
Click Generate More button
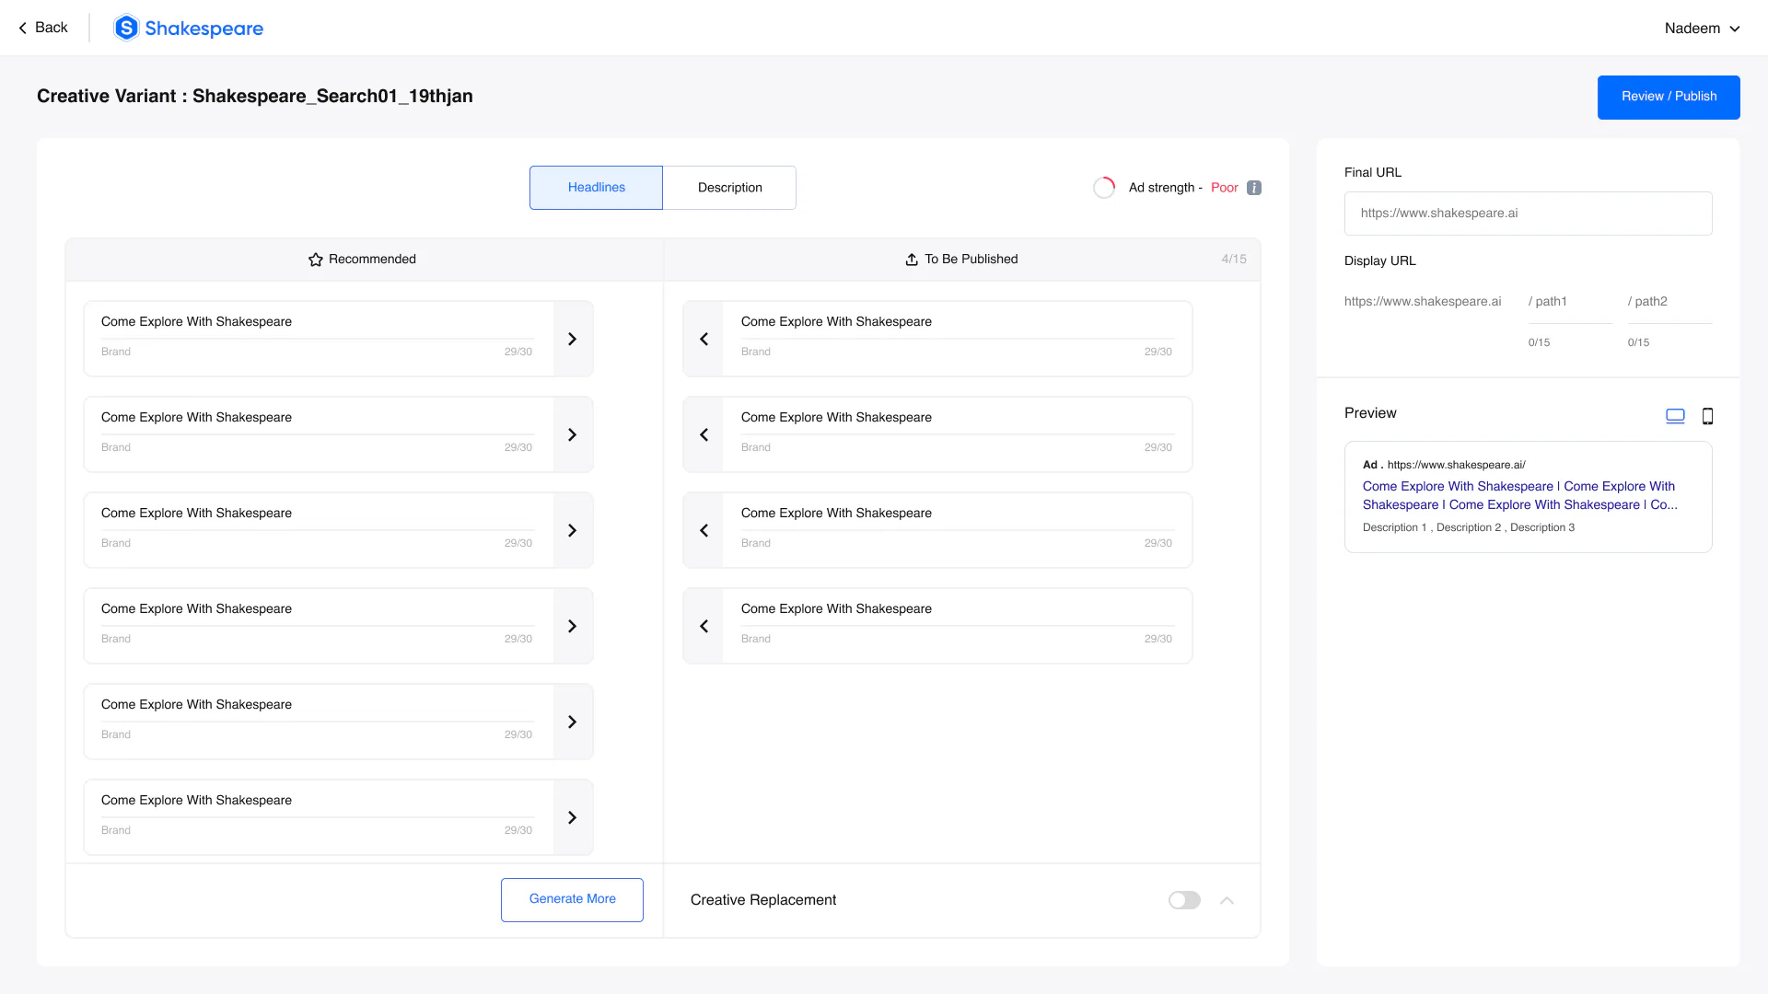point(572,899)
